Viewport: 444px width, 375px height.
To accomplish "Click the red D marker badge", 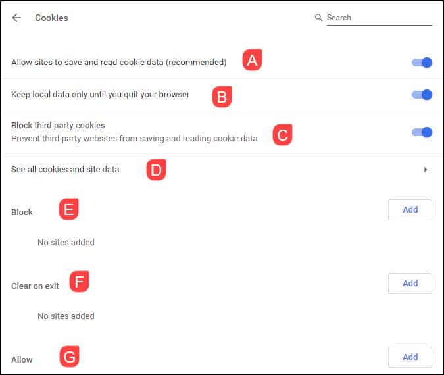I will (156, 170).
